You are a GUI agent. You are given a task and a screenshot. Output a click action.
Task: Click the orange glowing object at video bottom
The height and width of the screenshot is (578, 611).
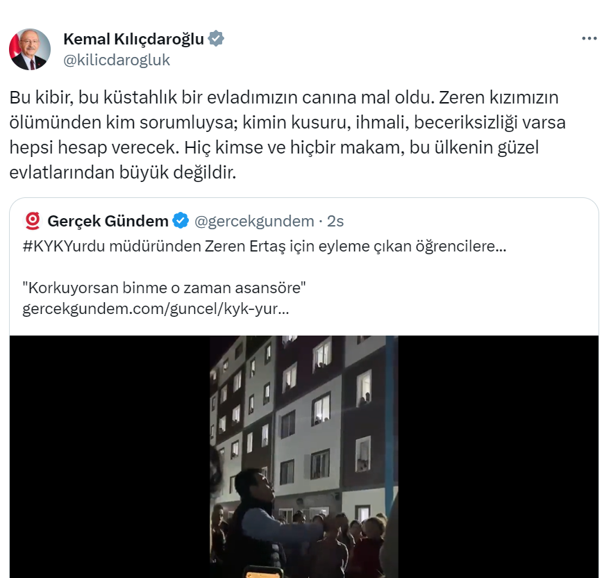(265, 573)
